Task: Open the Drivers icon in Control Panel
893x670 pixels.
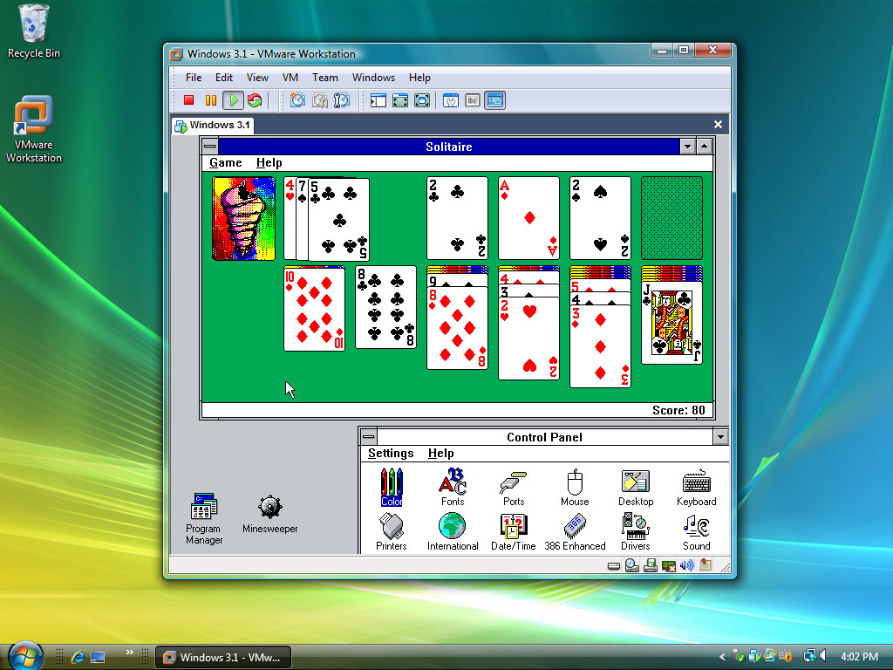Action: (x=636, y=531)
